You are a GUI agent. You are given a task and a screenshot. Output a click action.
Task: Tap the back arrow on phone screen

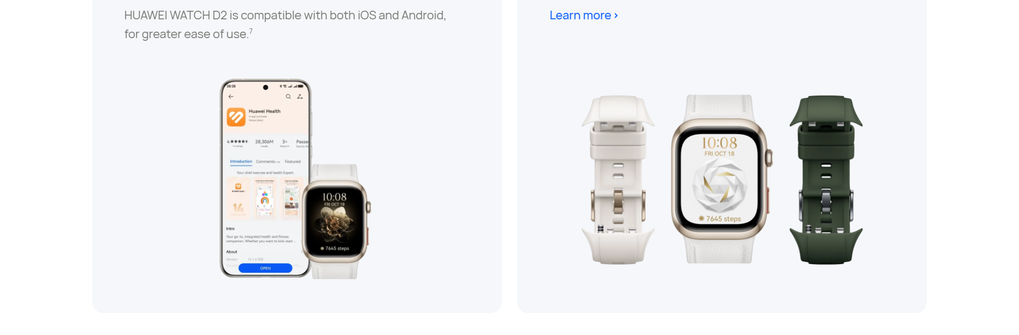tap(231, 97)
